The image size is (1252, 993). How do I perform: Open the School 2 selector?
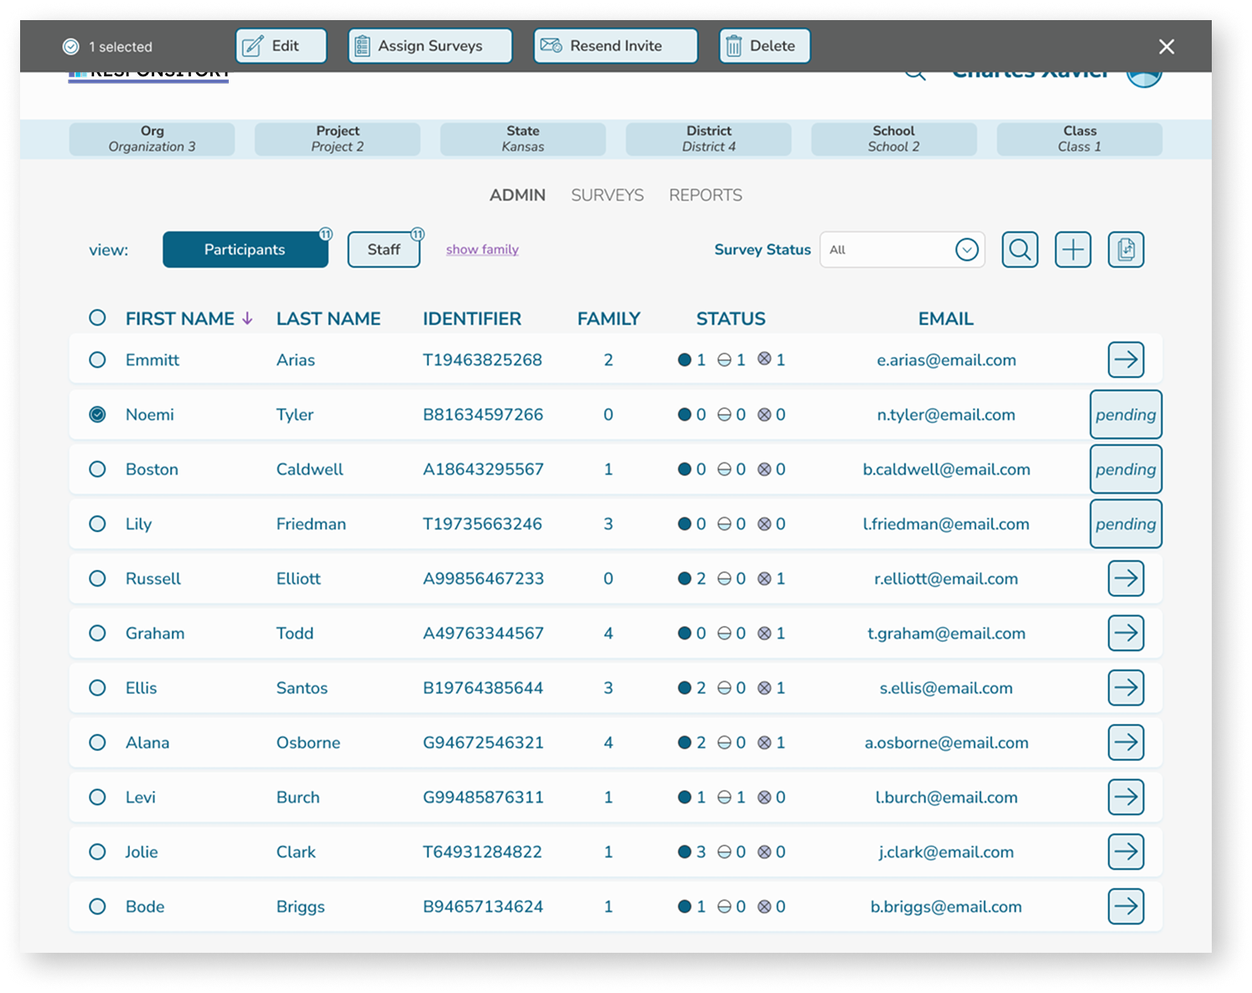(x=894, y=139)
